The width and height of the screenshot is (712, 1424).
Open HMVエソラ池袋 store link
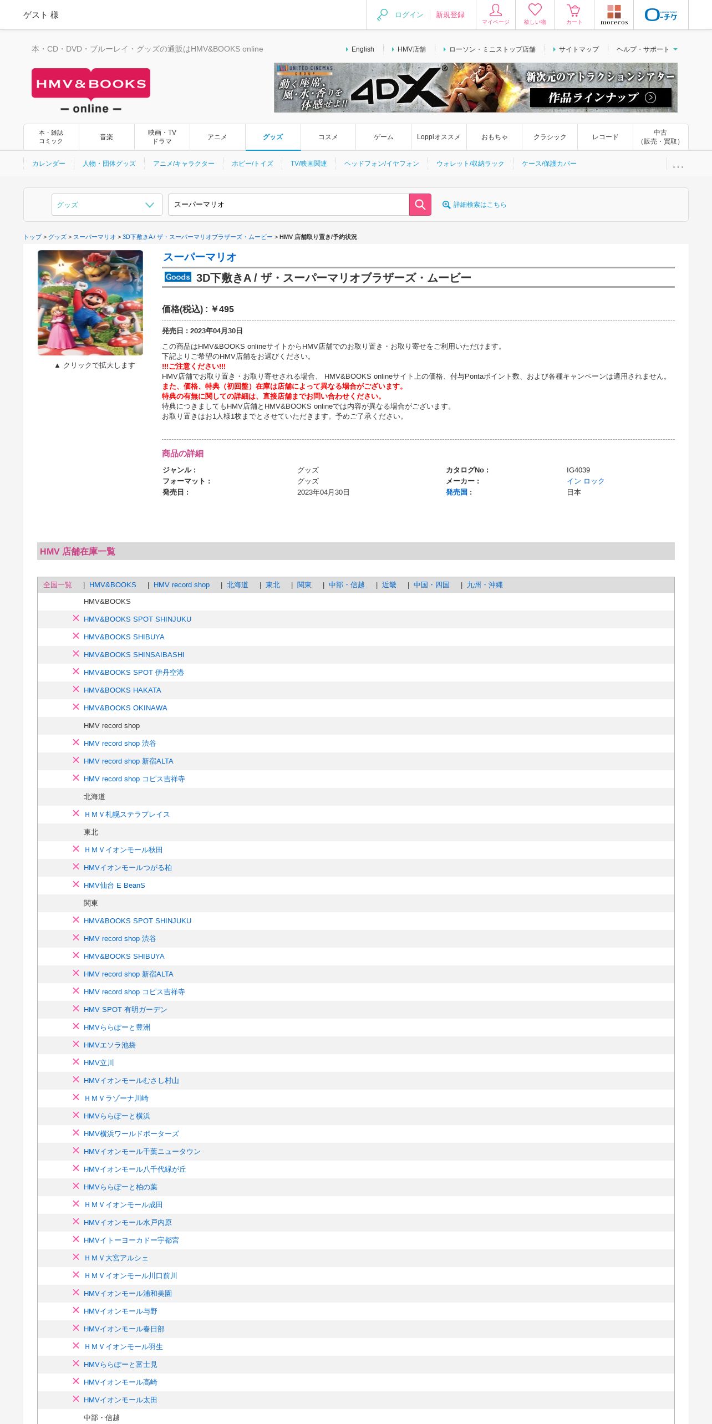110,1045
